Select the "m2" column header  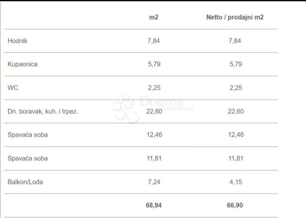pyautogui.click(x=154, y=18)
